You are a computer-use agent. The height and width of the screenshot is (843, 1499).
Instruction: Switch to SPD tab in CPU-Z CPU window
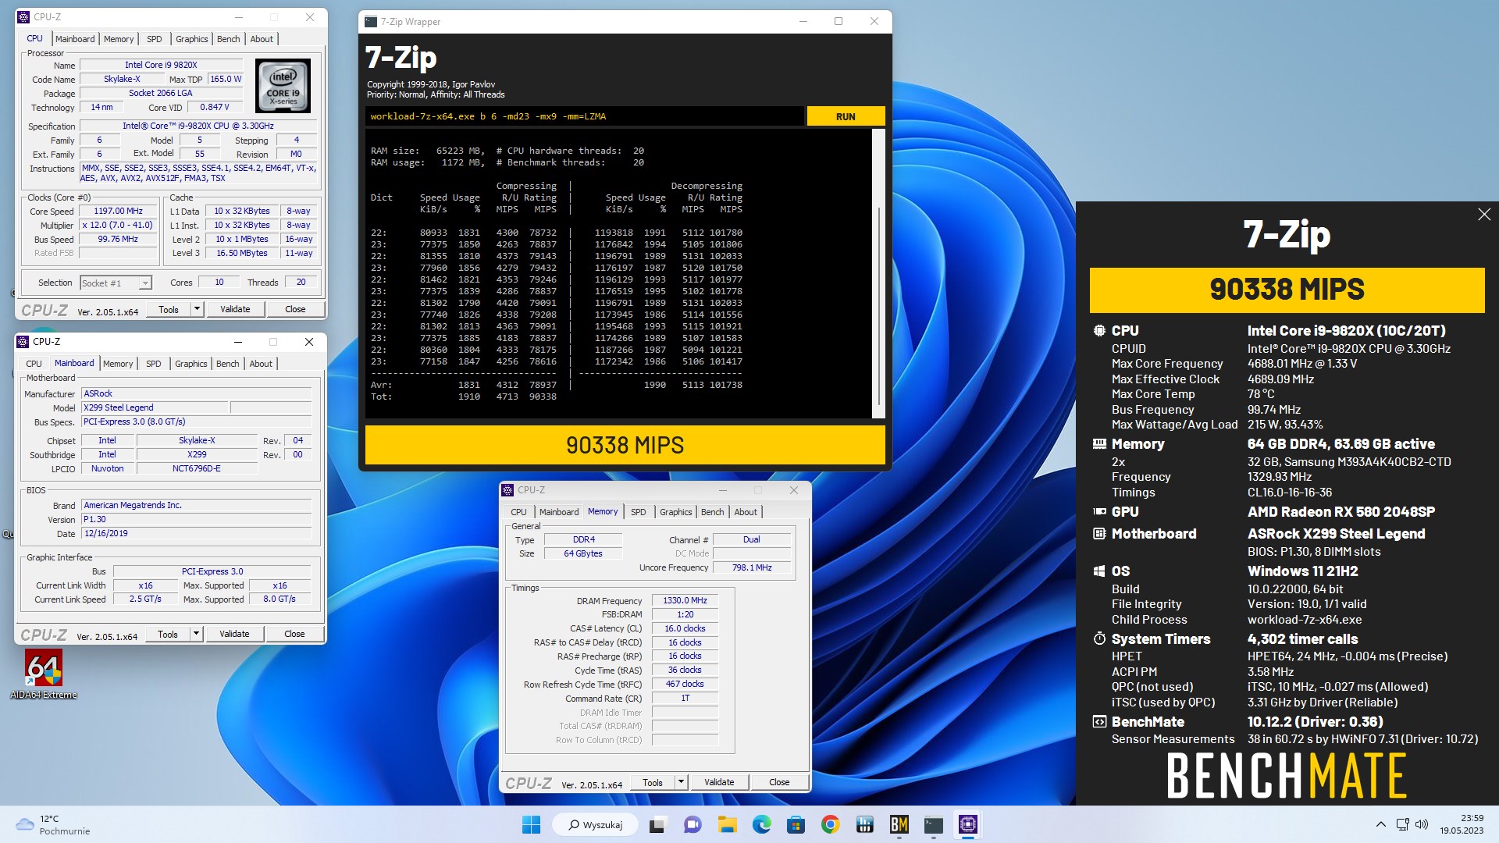click(155, 39)
